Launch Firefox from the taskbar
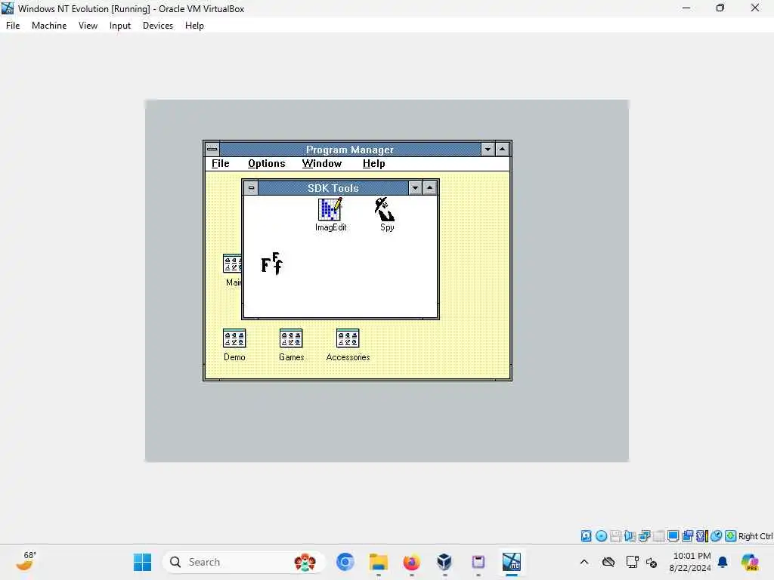 tap(411, 562)
